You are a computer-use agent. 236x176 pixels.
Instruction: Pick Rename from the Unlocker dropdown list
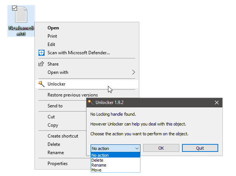[x=116, y=165]
